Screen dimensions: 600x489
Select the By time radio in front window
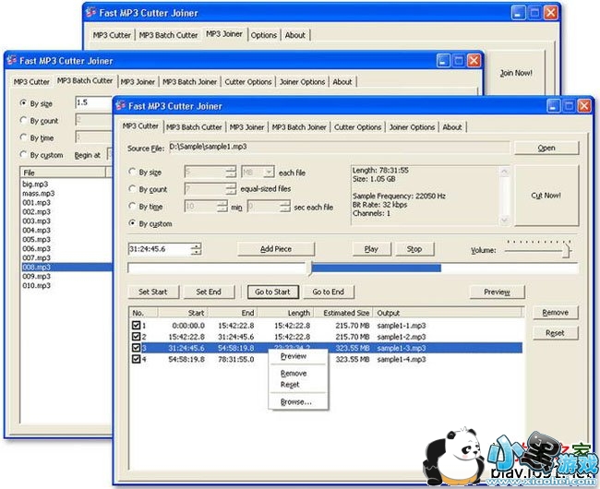click(132, 207)
